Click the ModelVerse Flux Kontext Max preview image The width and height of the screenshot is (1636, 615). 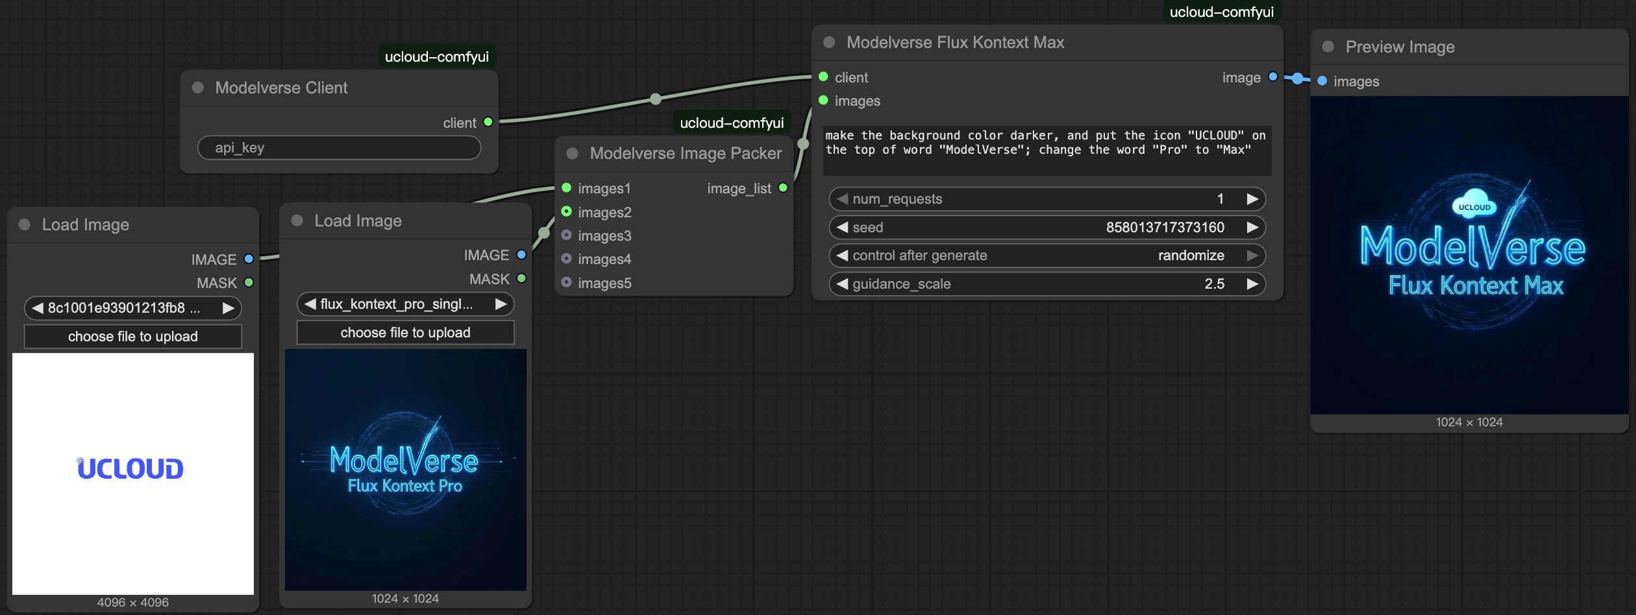coord(1469,255)
